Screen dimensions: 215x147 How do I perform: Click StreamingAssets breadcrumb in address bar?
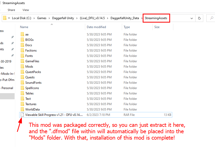click(156, 18)
